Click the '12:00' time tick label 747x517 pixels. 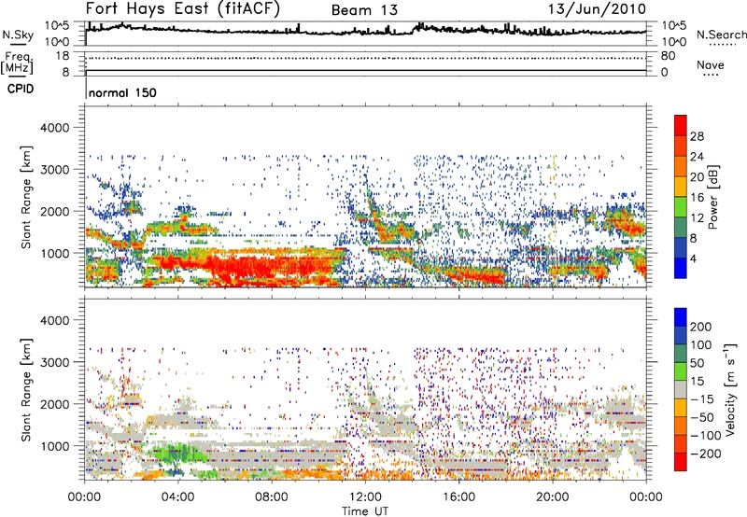click(x=365, y=497)
